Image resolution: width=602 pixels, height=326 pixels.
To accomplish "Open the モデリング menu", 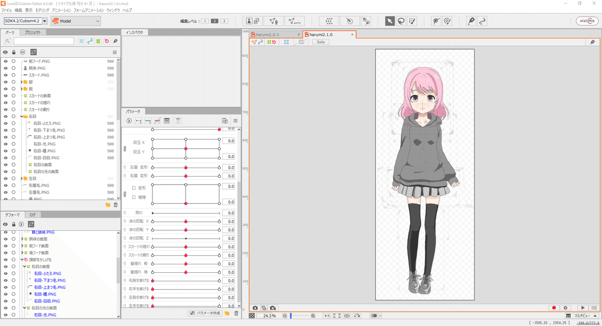I will pyautogui.click(x=42, y=10).
